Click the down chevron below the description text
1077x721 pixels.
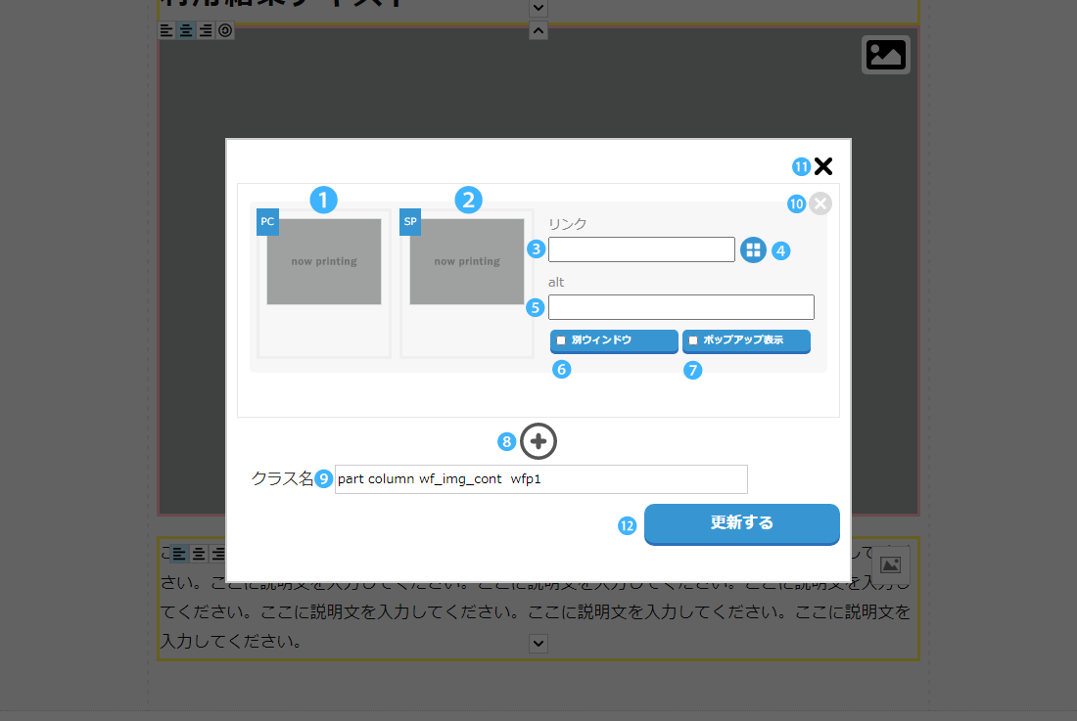pos(538,643)
